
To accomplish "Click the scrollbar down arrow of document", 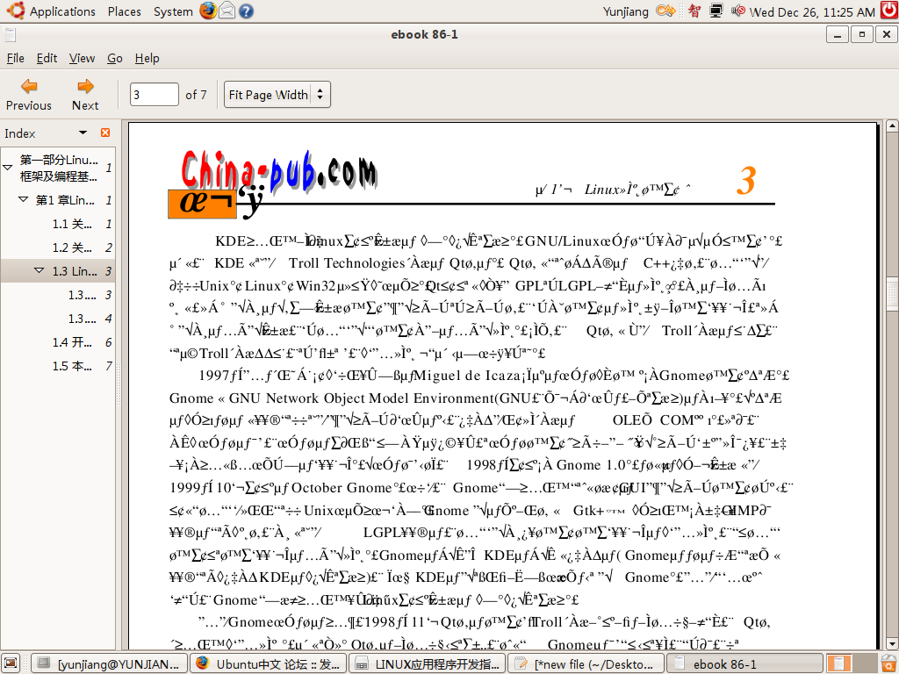I will pyautogui.click(x=892, y=643).
